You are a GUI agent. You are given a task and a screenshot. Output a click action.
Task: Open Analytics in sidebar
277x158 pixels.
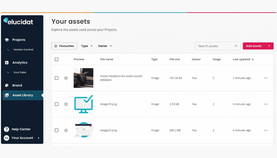tap(20, 63)
